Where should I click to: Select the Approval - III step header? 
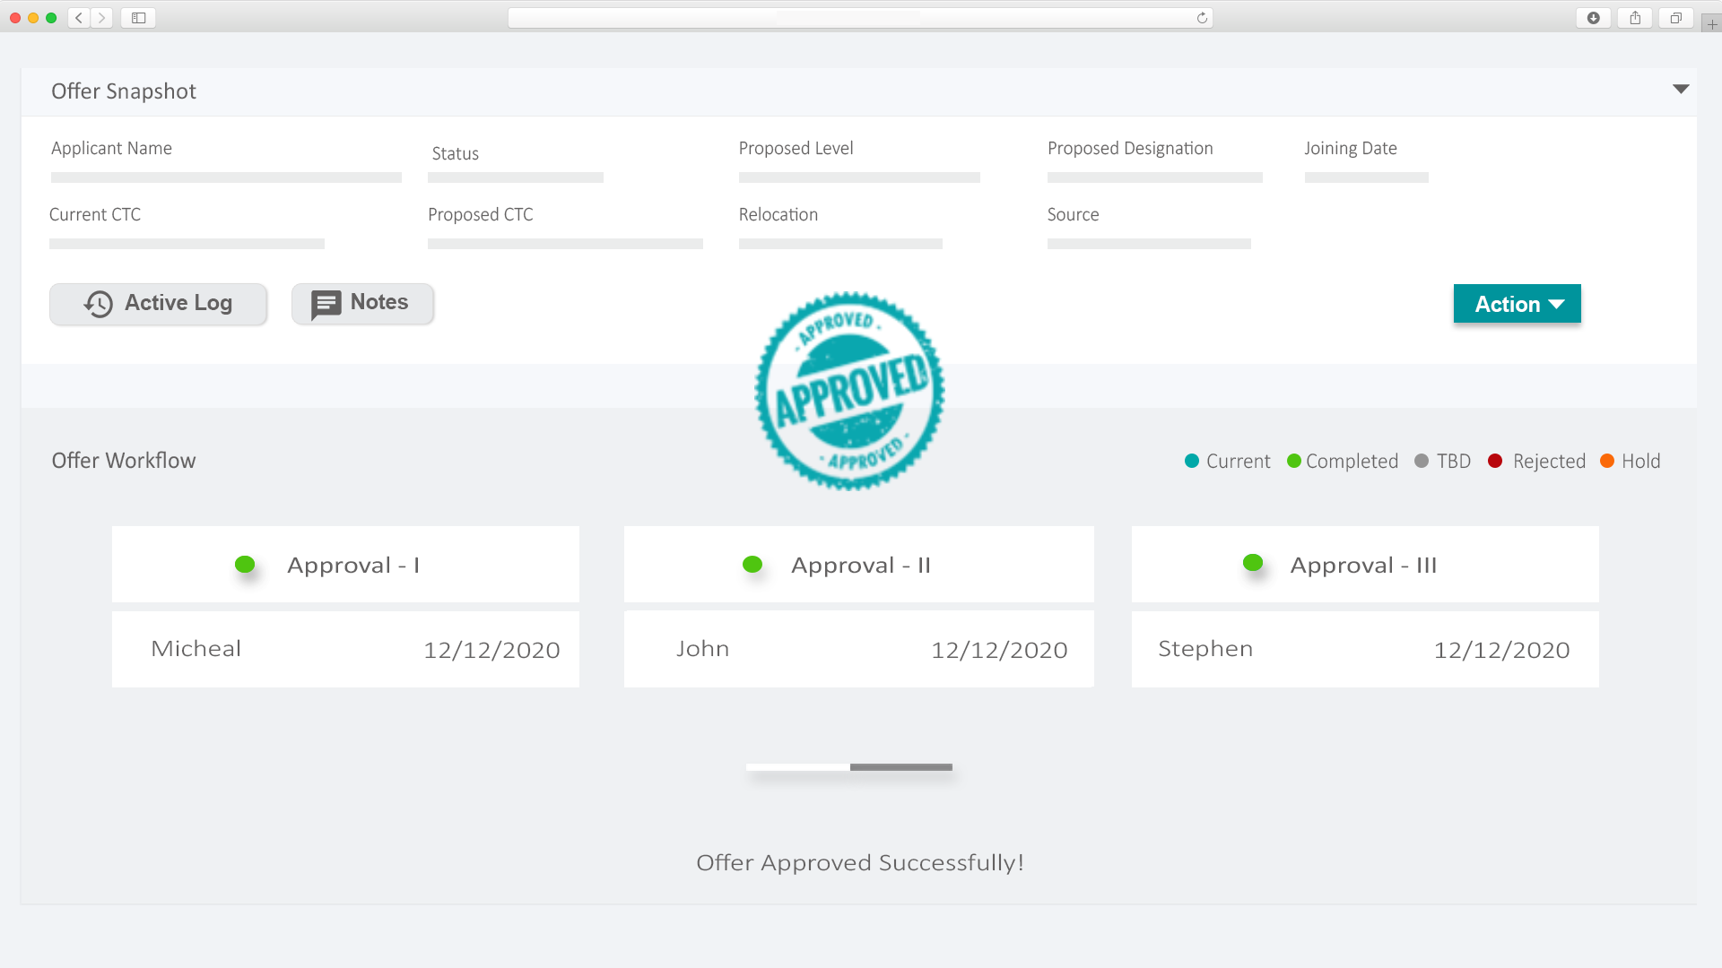pos(1364,565)
